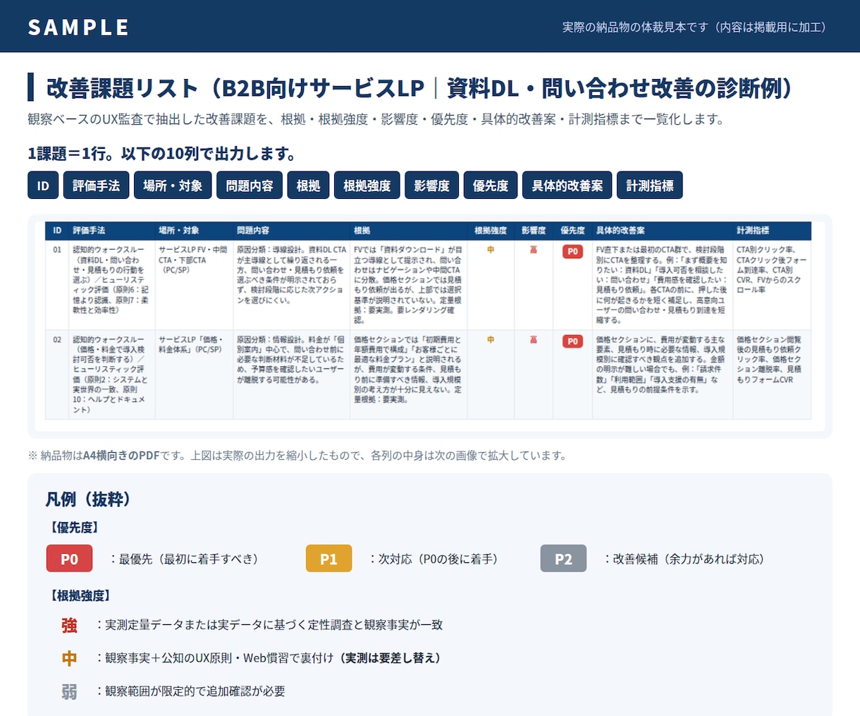
Task: Click the 凡例（抜粋） legend heading
Action: (89, 499)
